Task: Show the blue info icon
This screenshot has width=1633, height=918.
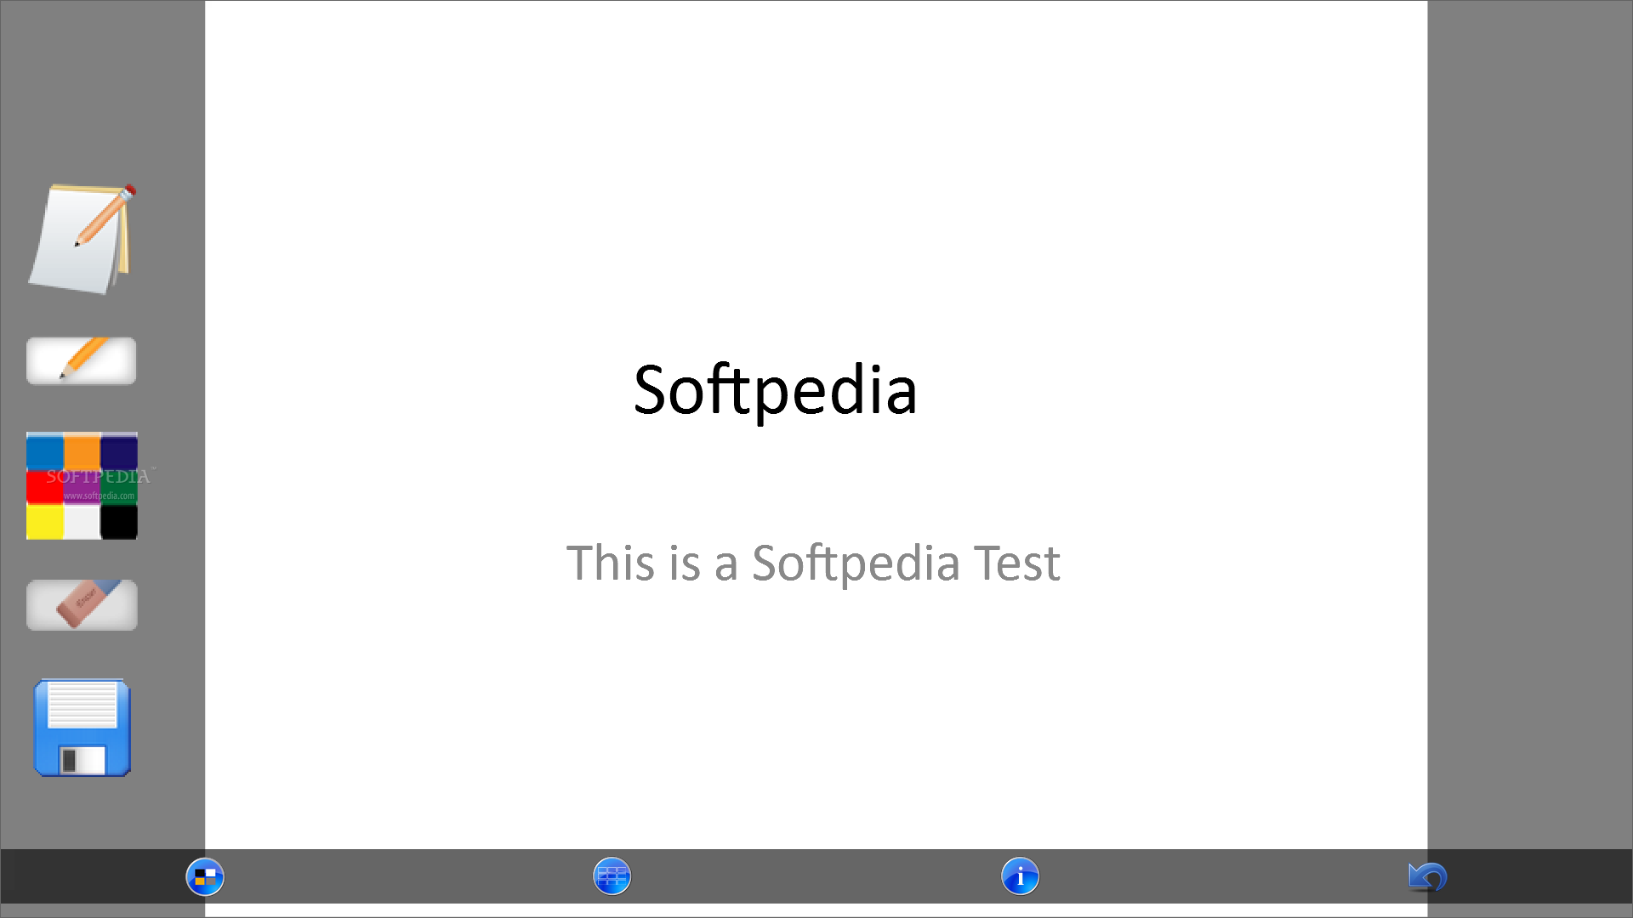Action: [x=1020, y=876]
